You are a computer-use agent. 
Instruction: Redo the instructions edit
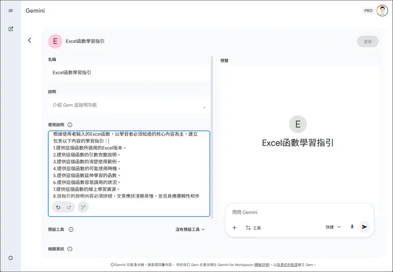[69, 207]
